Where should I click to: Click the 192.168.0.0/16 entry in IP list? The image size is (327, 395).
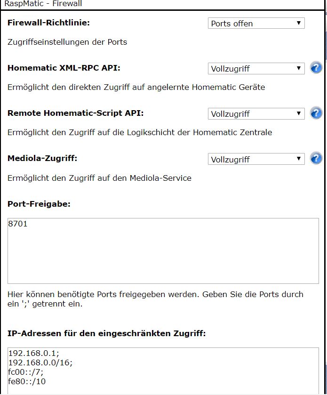click(40, 362)
